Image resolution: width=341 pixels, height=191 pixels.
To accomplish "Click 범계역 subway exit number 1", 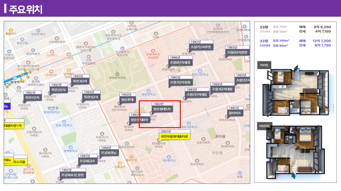I will [x=25, y=70].
